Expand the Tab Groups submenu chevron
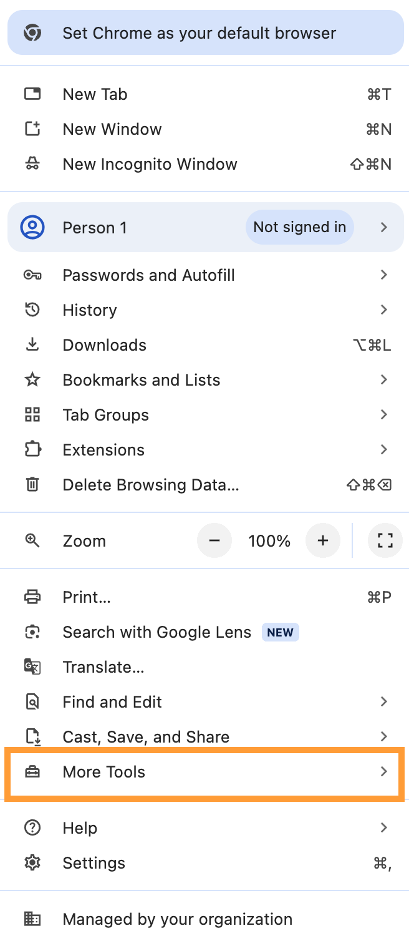 click(x=384, y=415)
